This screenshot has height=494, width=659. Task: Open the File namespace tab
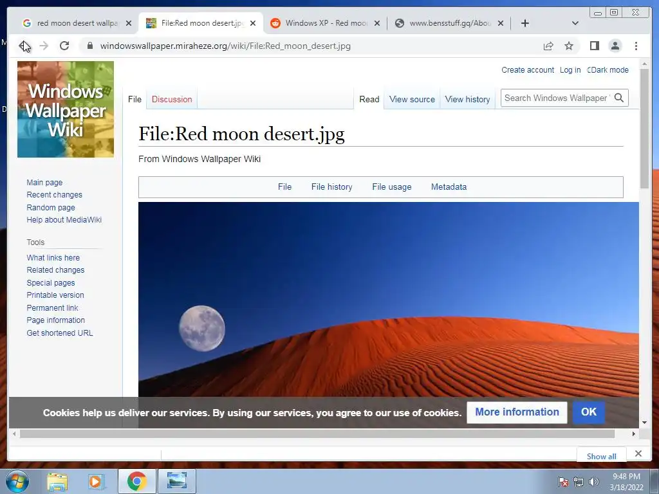click(135, 99)
